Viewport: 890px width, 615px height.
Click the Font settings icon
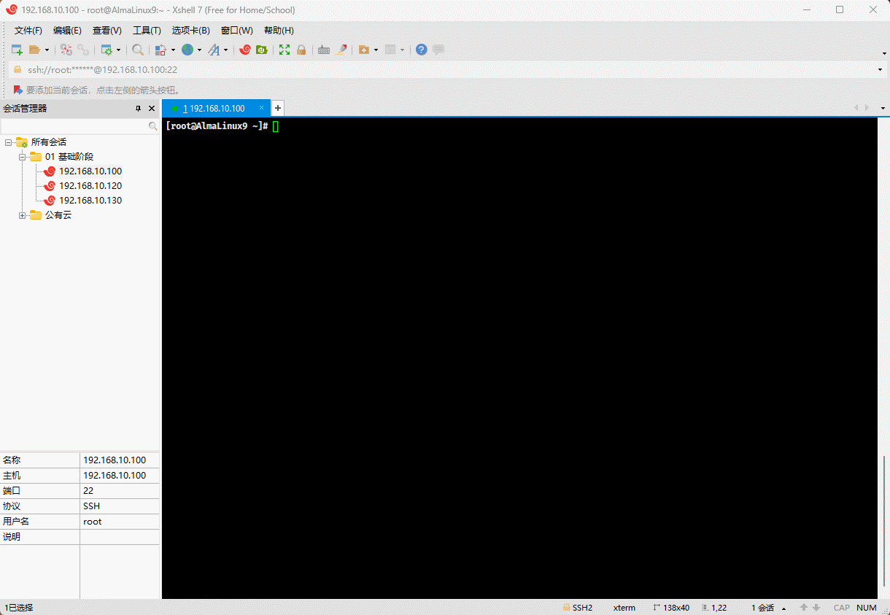point(214,50)
